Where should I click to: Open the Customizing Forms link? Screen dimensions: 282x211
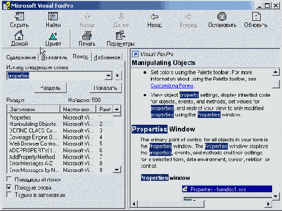click(172, 86)
